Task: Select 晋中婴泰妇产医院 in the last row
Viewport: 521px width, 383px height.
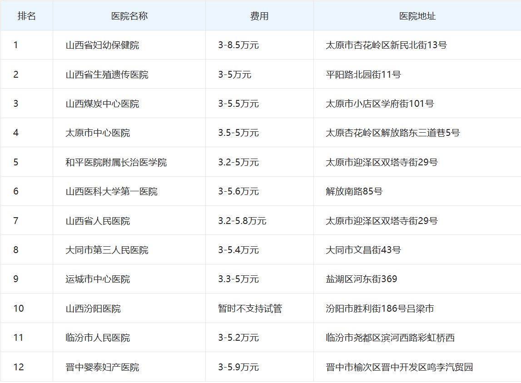Action: click(x=102, y=367)
